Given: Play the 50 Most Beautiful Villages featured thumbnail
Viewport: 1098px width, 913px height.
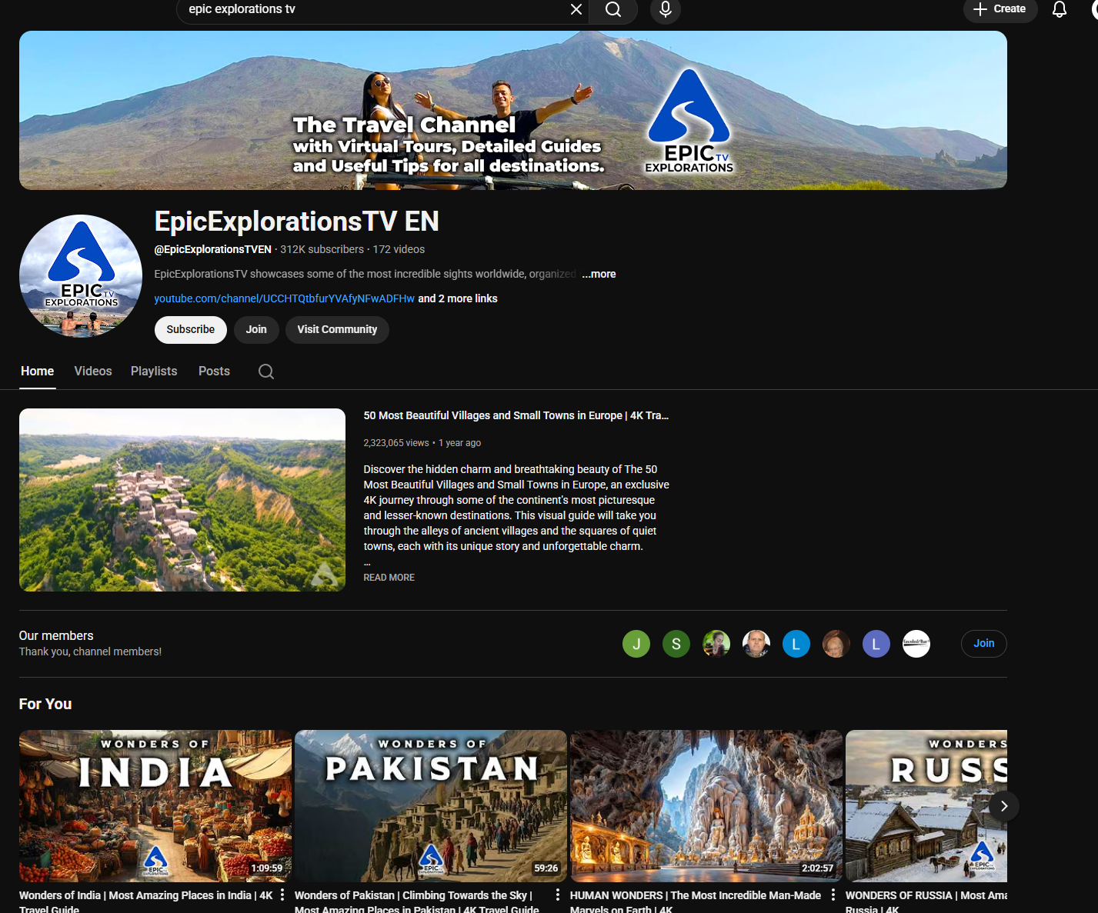Looking at the screenshot, I should (x=182, y=500).
